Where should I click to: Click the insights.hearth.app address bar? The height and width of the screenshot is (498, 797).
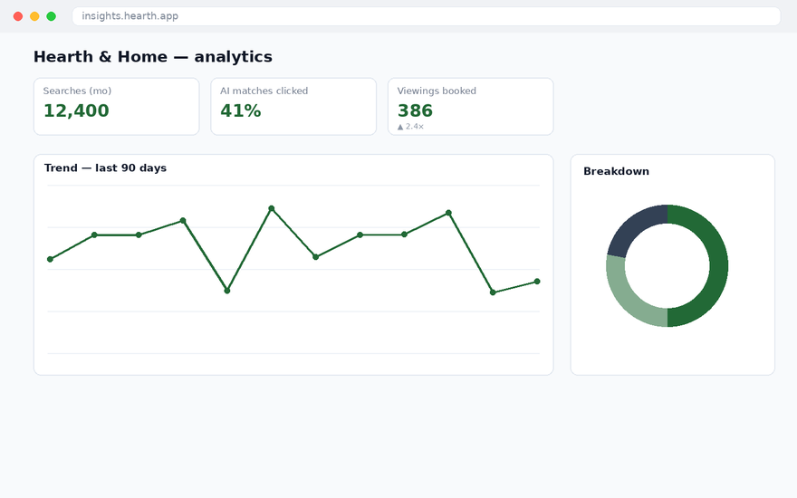[x=426, y=16]
